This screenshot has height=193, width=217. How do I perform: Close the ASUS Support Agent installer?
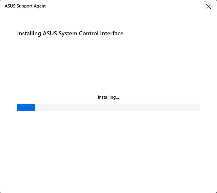coord(208,6)
